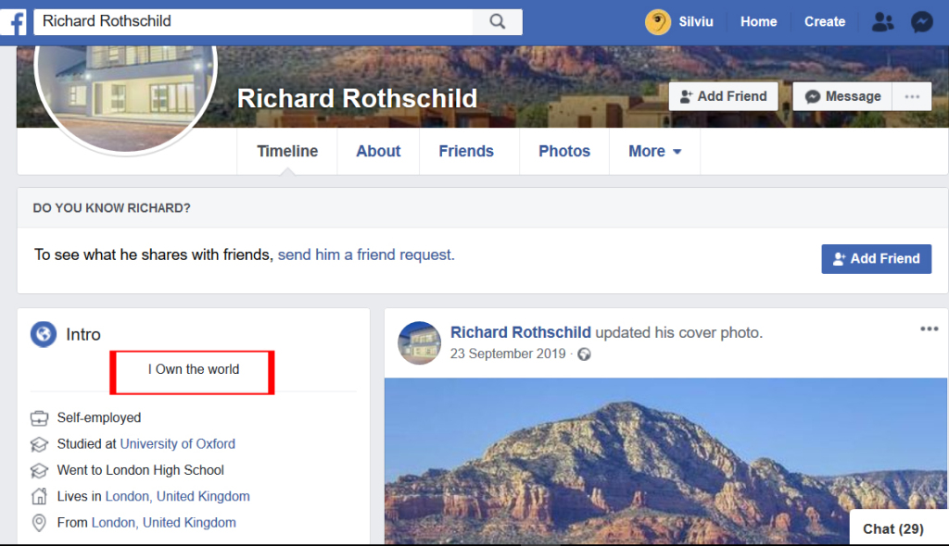This screenshot has height=546, width=949.
Task: Click the 'DO YOU KNOW RICHARD?' heading
Action: click(x=111, y=208)
